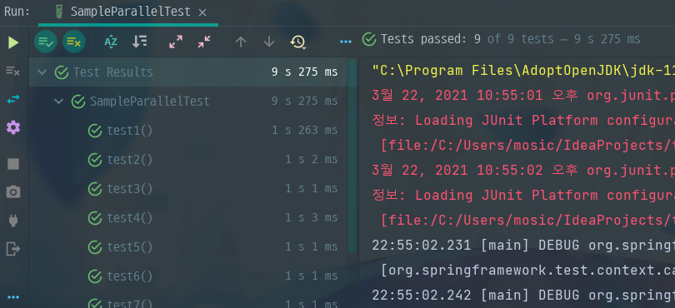This screenshot has height=308, width=675.
Task: Sort tests alphabetically with AZ icon
Action: [x=111, y=42]
